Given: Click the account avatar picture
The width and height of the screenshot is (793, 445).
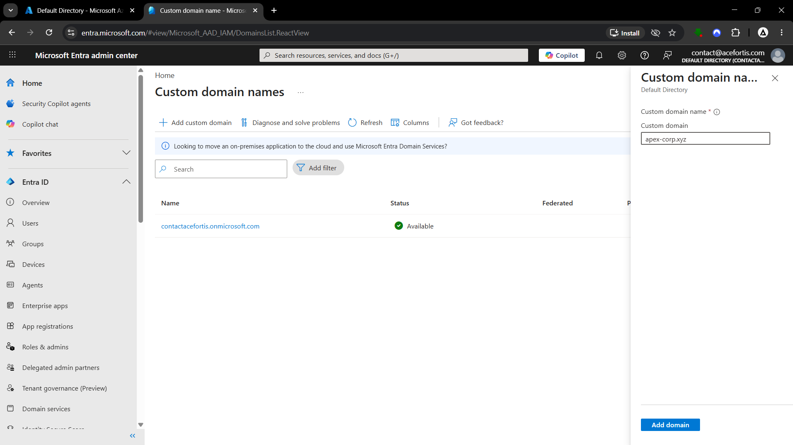Looking at the screenshot, I should [x=778, y=55].
